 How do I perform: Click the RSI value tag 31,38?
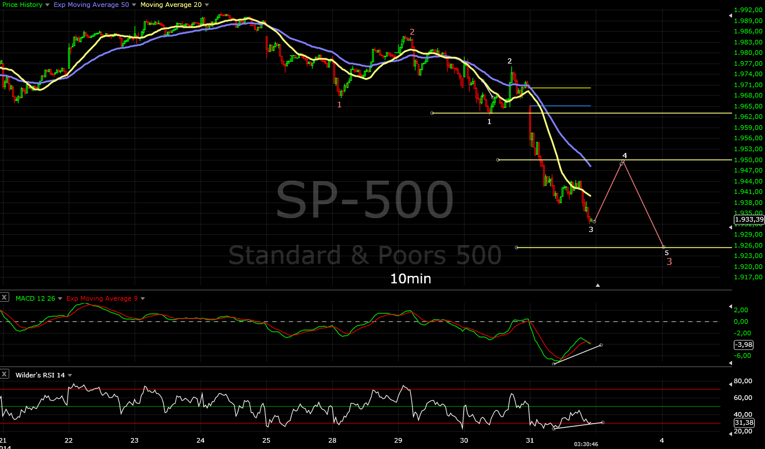pos(743,422)
